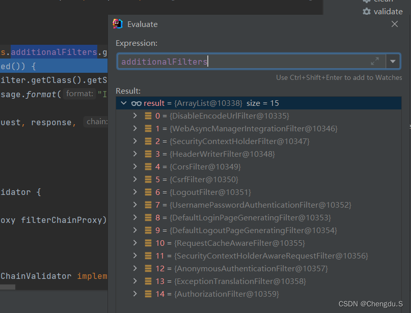Click the glasses watch icon beside result
This screenshot has width=411, height=313.
coord(136,103)
